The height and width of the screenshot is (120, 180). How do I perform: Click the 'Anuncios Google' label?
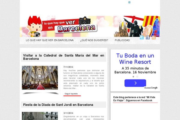151,88
